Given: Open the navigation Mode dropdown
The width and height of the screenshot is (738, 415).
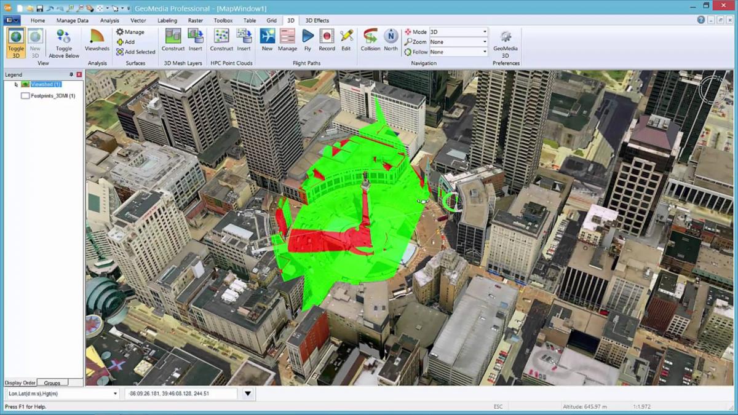Looking at the screenshot, I should pos(485,32).
